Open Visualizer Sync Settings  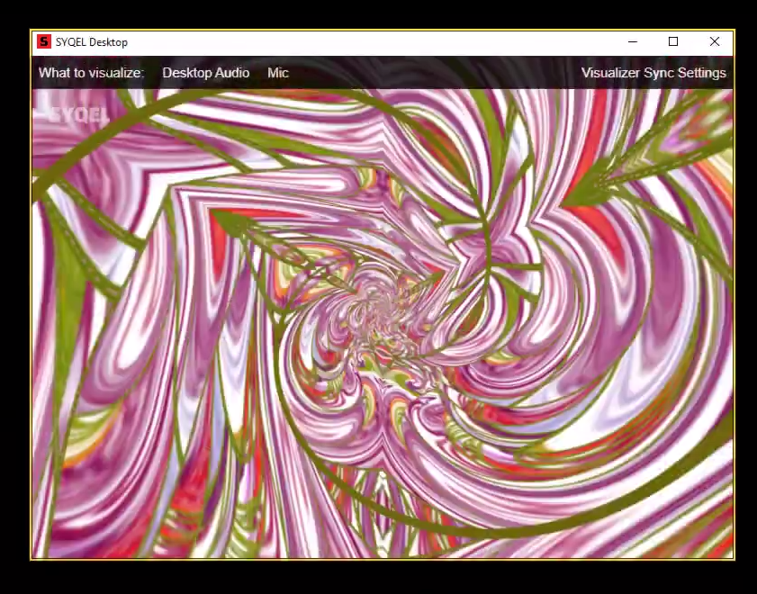(x=653, y=73)
